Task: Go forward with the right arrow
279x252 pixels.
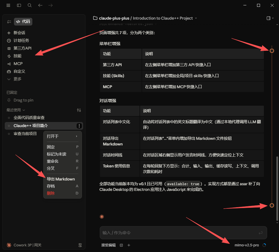Action: (x=50, y=5)
